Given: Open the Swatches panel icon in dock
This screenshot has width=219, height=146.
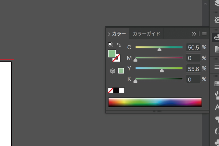Looking at the screenshot, I should click(x=216, y=84).
